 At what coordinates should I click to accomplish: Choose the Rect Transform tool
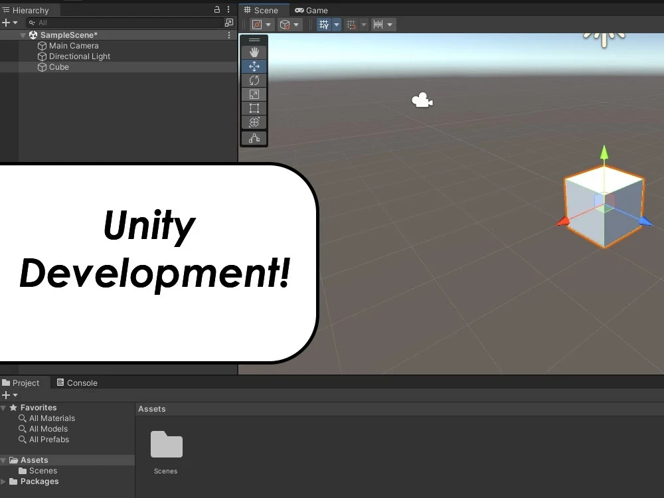(254, 108)
